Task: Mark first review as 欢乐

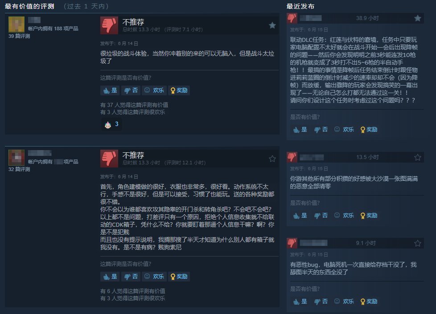Action: pyautogui.click(x=154, y=90)
